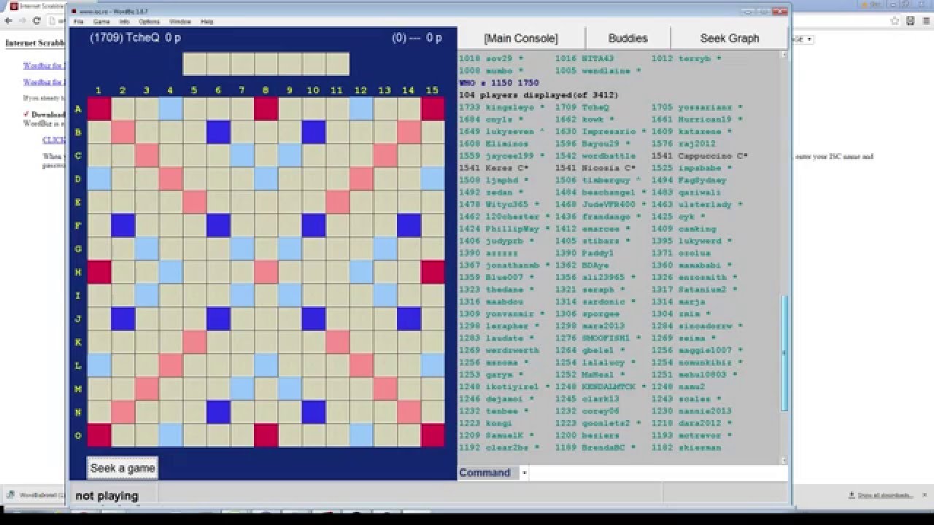
Task: Click player name maggie1007
Action: point(706,350)
